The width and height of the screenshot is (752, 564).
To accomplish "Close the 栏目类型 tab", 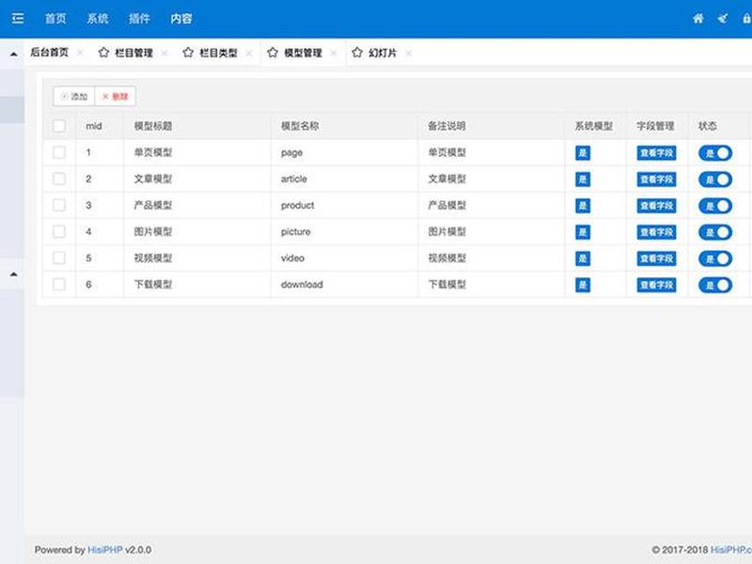I will [249, 53].
